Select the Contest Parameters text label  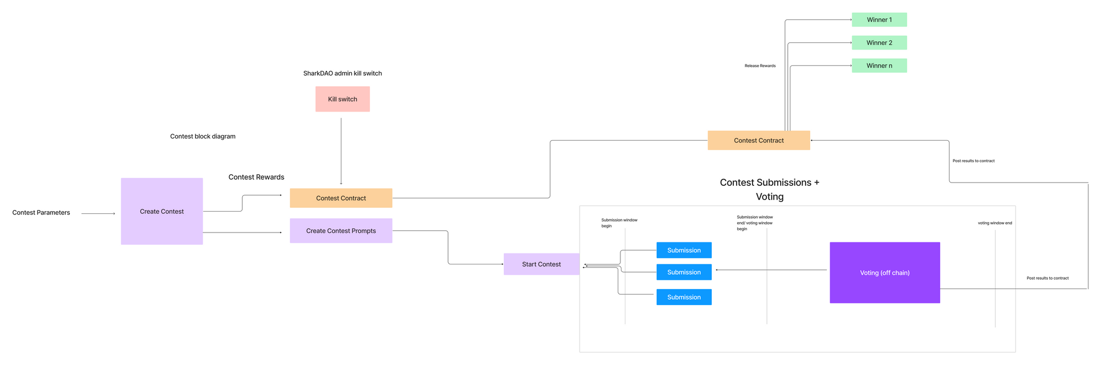tap(41, 213)
